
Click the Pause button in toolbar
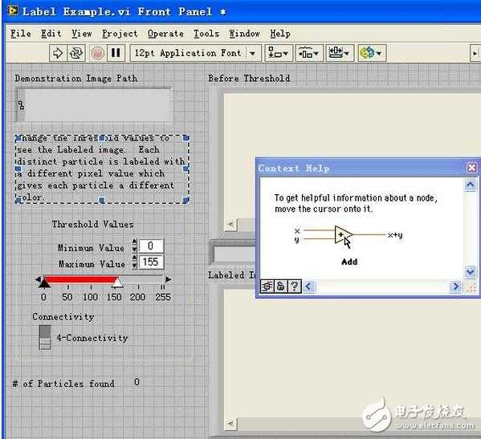point(116,53)
